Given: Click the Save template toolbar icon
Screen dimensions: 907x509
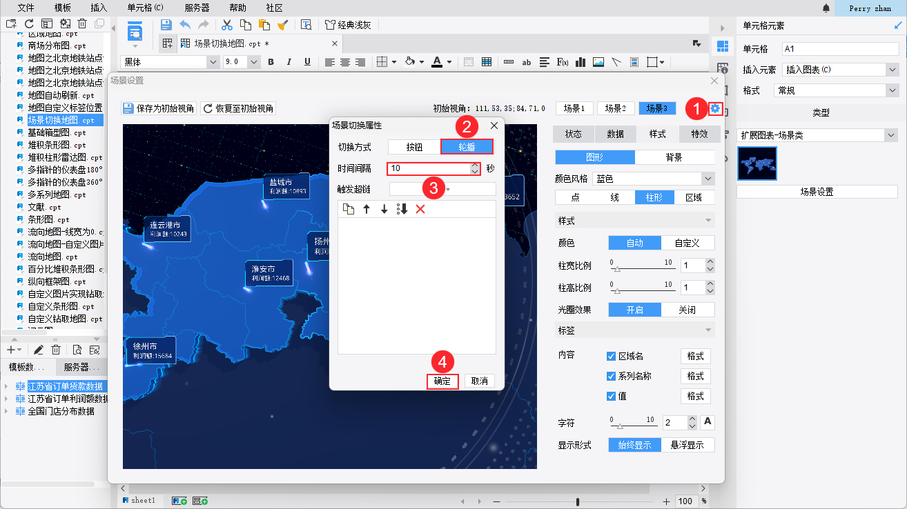Looking at the screenshot, I should click(166, 25).
